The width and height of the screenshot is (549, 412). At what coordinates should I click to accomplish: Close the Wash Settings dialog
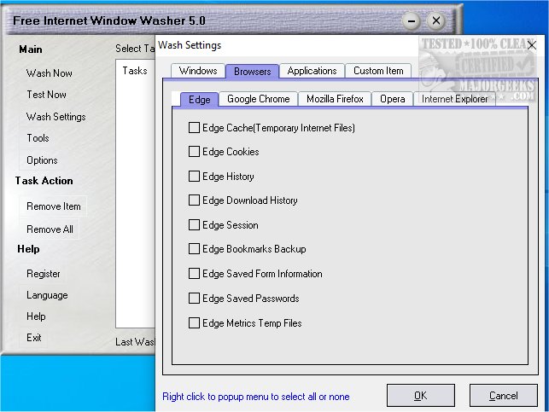coord(531,45)
